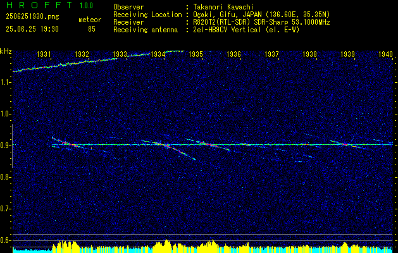Screen dimensions: 398x253
Task: Click frequency axis label 1.0
Action: point(6,114)
